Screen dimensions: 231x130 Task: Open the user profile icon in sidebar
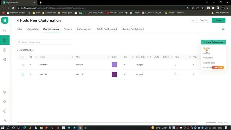[x=5, y=121]
